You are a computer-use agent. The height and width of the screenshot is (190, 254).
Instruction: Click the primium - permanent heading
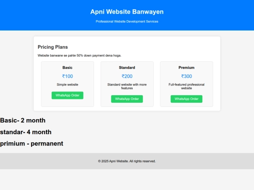[32, 144]
